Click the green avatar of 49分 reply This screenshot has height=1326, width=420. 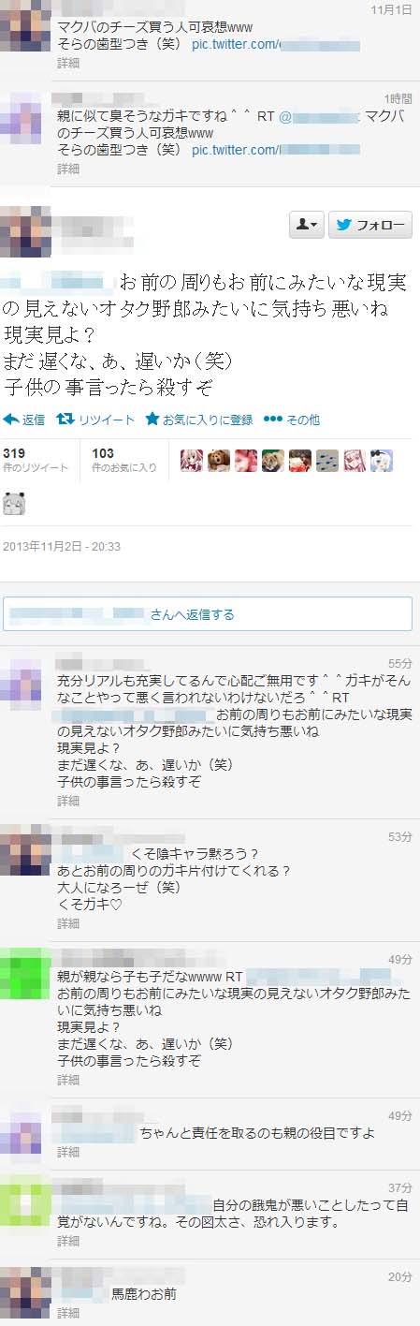pos(25,974)
